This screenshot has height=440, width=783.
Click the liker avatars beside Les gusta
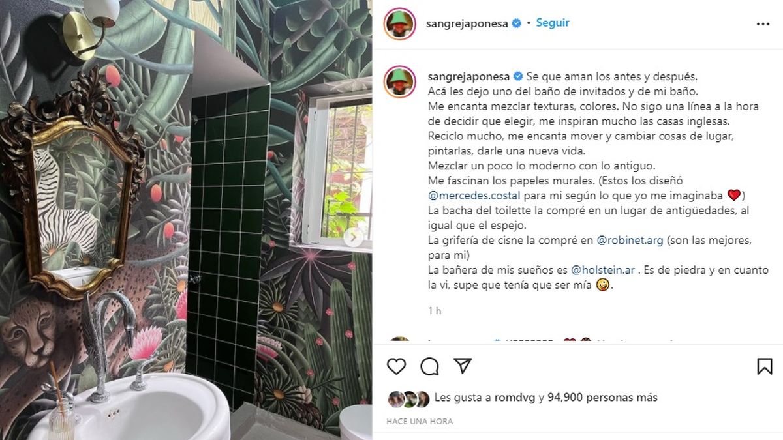(x=408, y=398)
